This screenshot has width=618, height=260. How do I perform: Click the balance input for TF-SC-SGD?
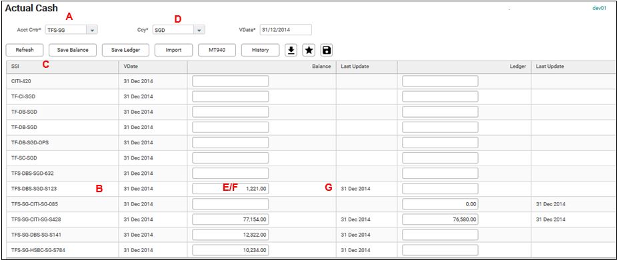point(231,158)
